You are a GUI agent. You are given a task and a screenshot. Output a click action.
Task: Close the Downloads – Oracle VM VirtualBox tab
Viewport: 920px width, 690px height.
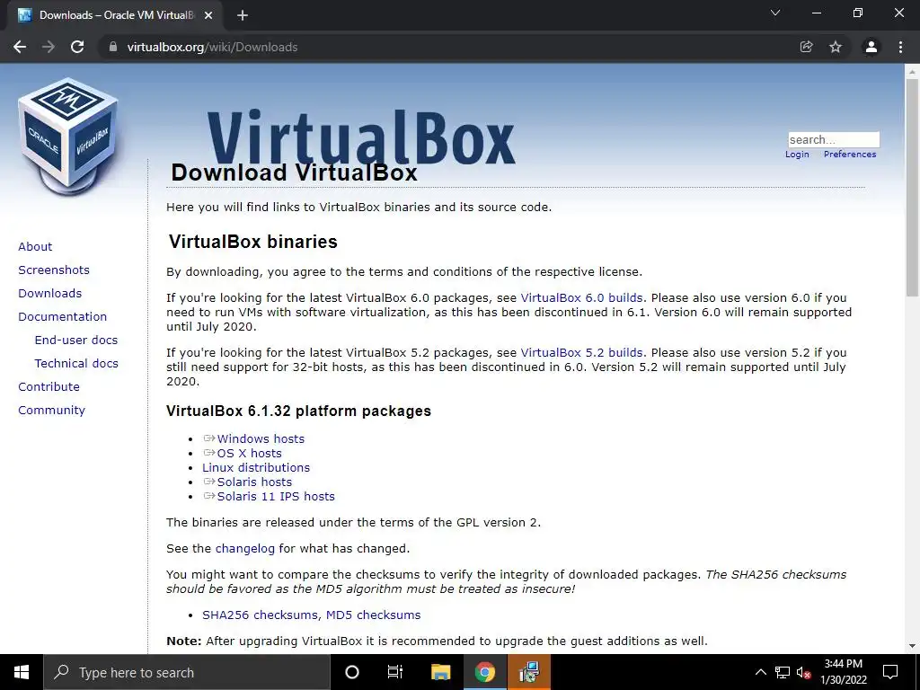(x=208, y=15)
